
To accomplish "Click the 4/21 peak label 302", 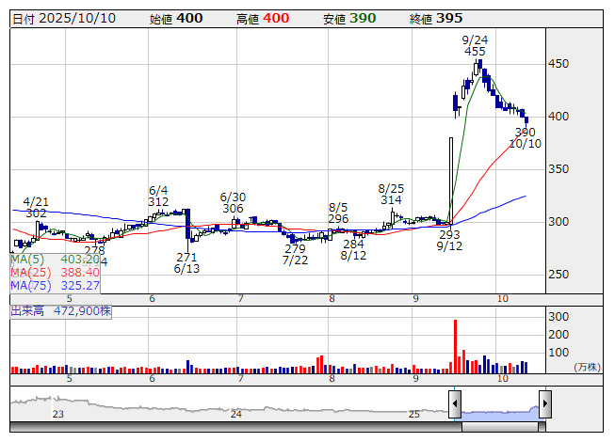I will [x=36, y=213].
